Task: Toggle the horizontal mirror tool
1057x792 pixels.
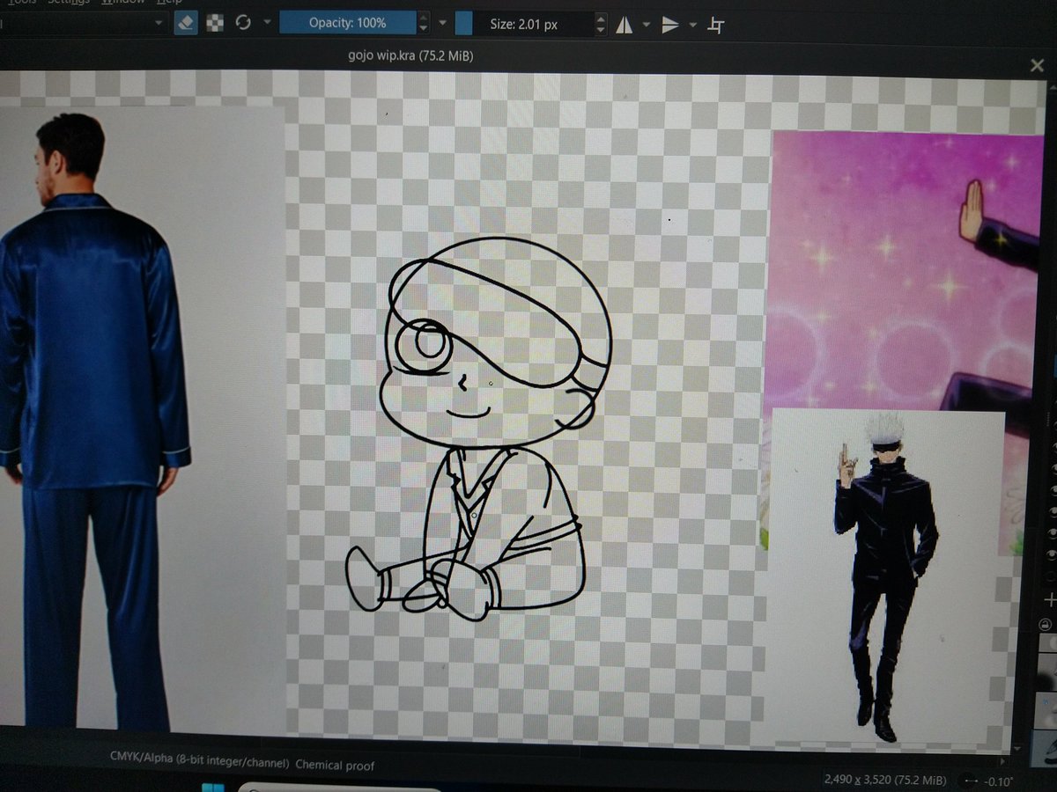Action: coord(624,25)
